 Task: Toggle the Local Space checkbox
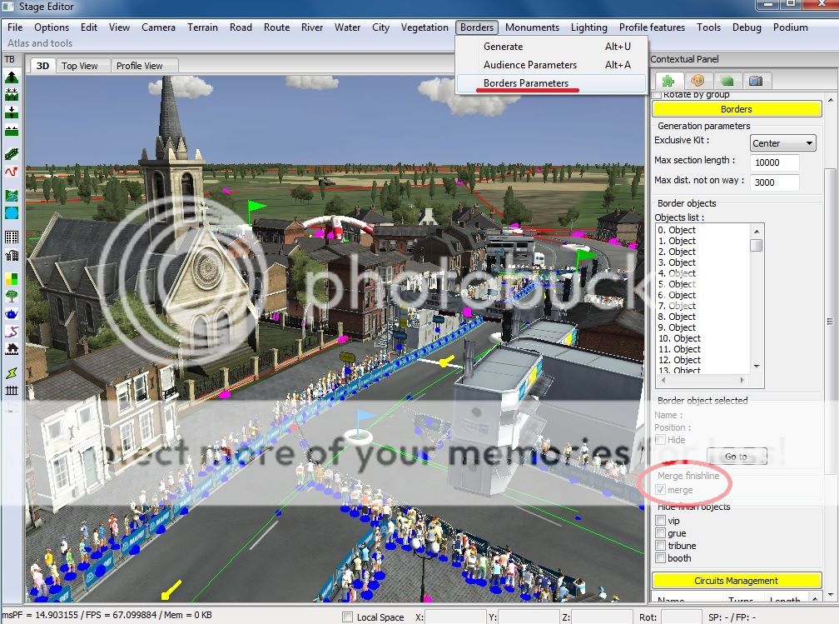point(348,617)
